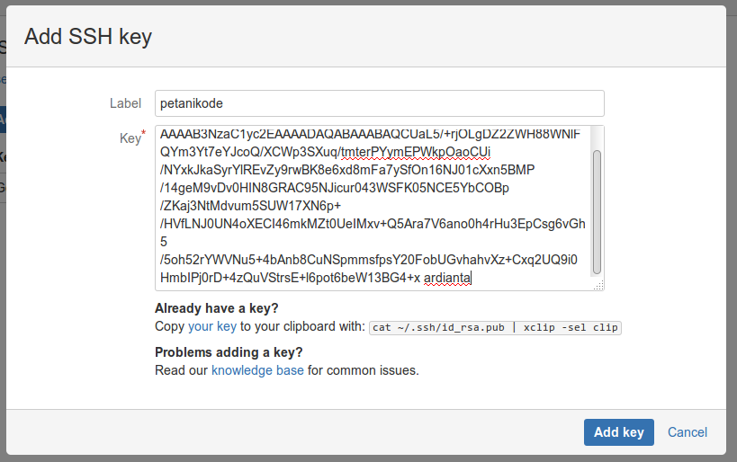Click the cat id_rsa.pub xclip command snippet
The height and width of the screenshot is (462, 737).
click(x=496, y=328)
